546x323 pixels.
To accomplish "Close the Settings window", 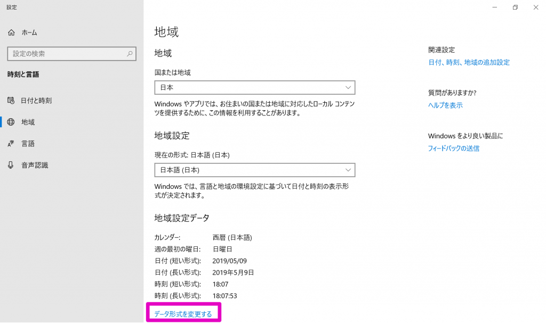I will coord(535,7).
